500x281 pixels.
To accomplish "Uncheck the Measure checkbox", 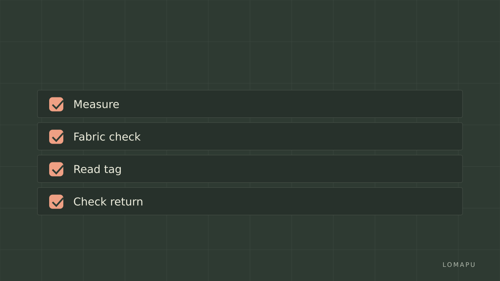I will pos(56,104).
